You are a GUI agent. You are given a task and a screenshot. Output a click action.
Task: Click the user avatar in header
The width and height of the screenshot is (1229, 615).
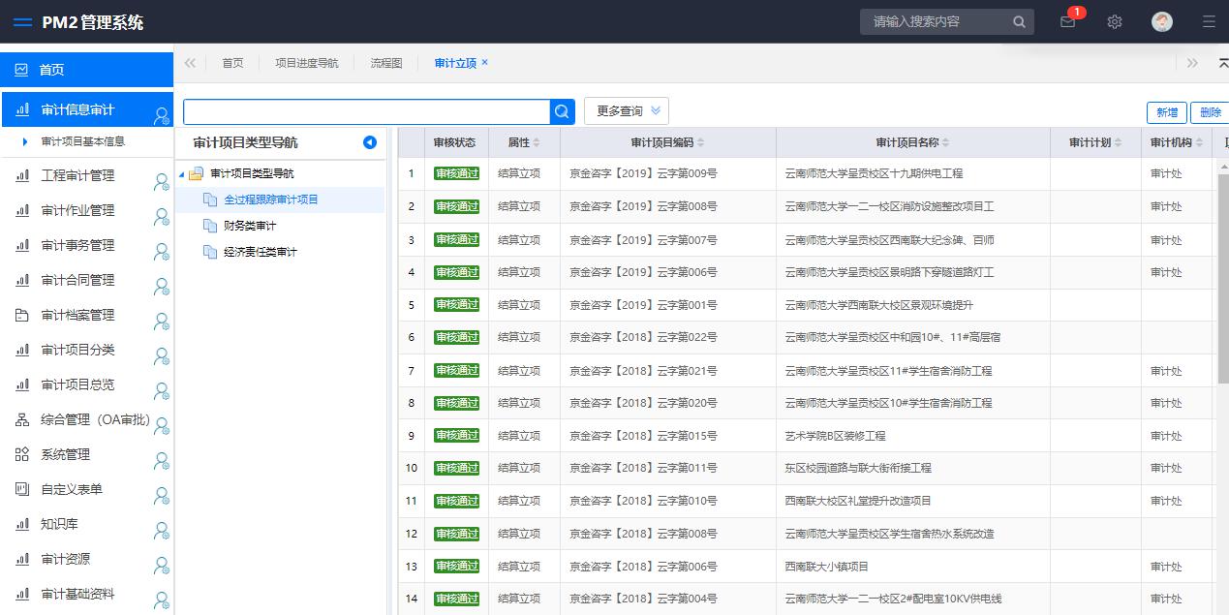[x=1161, y=21]
